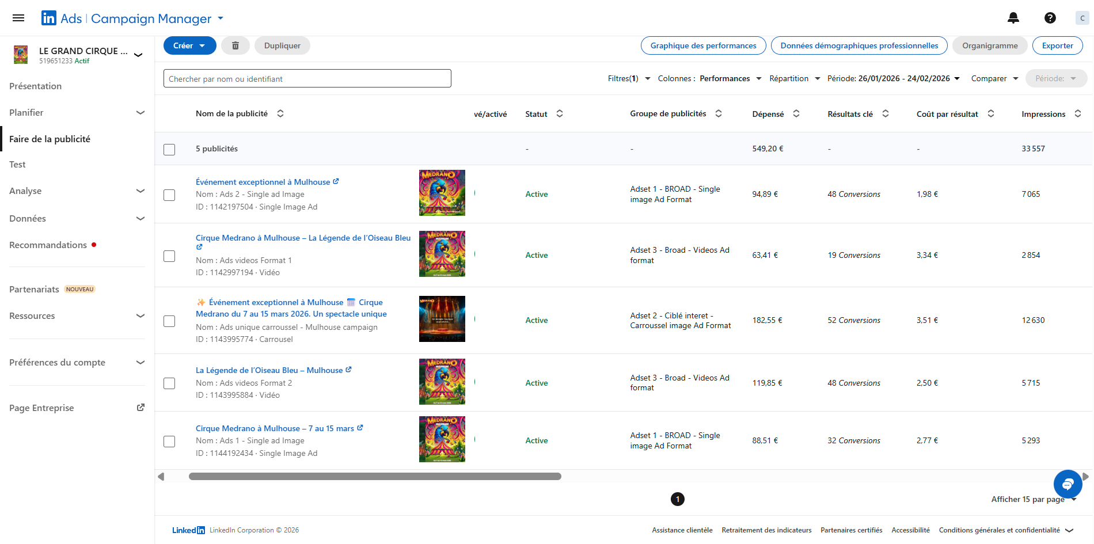Sort by Résultats clé column
1094x544 pixels.
point(886,113)
